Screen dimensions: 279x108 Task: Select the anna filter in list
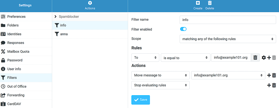90,34
